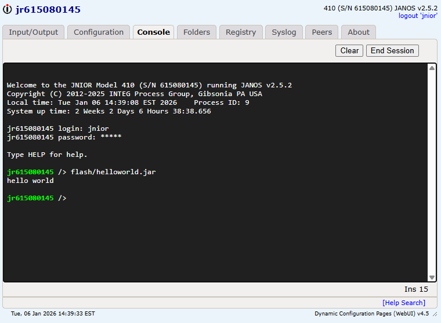Open the Help Search link
The height and width of the screenshot is (323, 441).
(403, 303)
